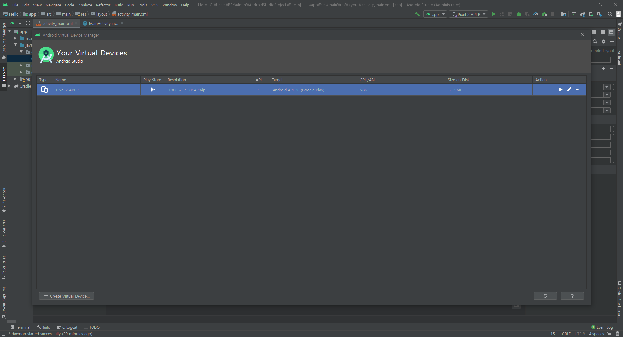
Task: Click Create Virtual Device button
Action: [x=67, y=296]
